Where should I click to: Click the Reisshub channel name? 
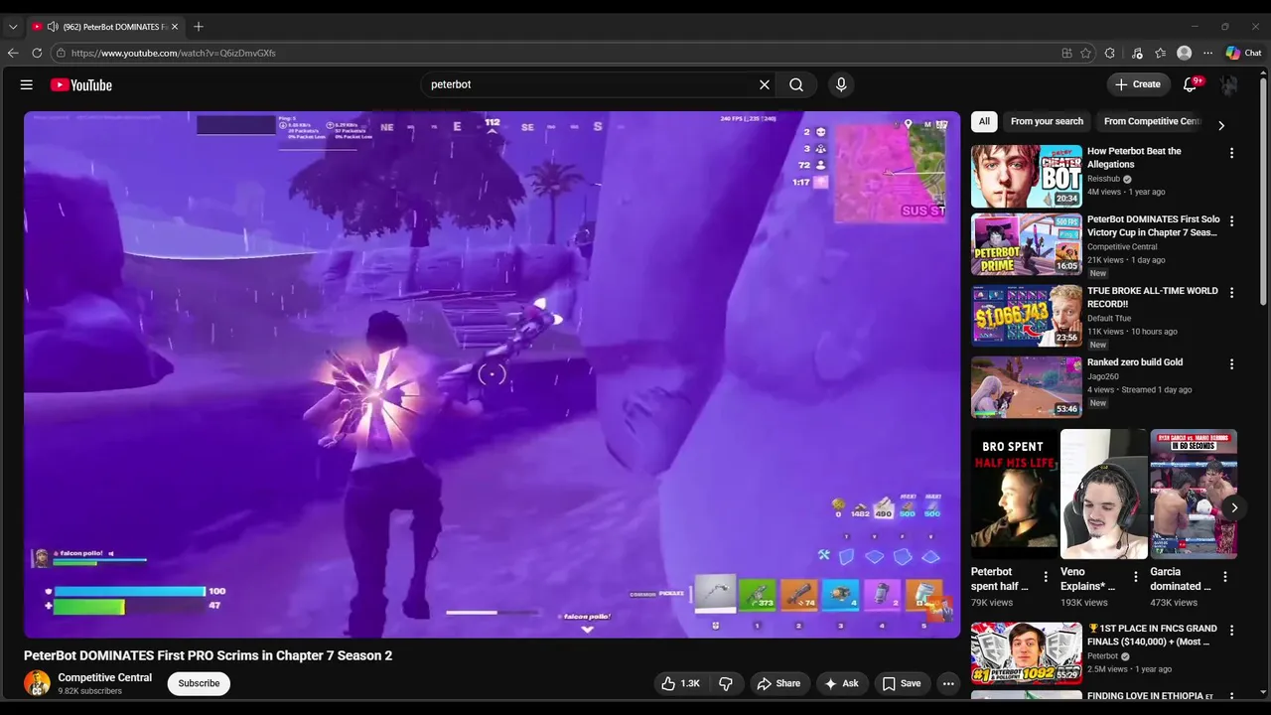1104,179
